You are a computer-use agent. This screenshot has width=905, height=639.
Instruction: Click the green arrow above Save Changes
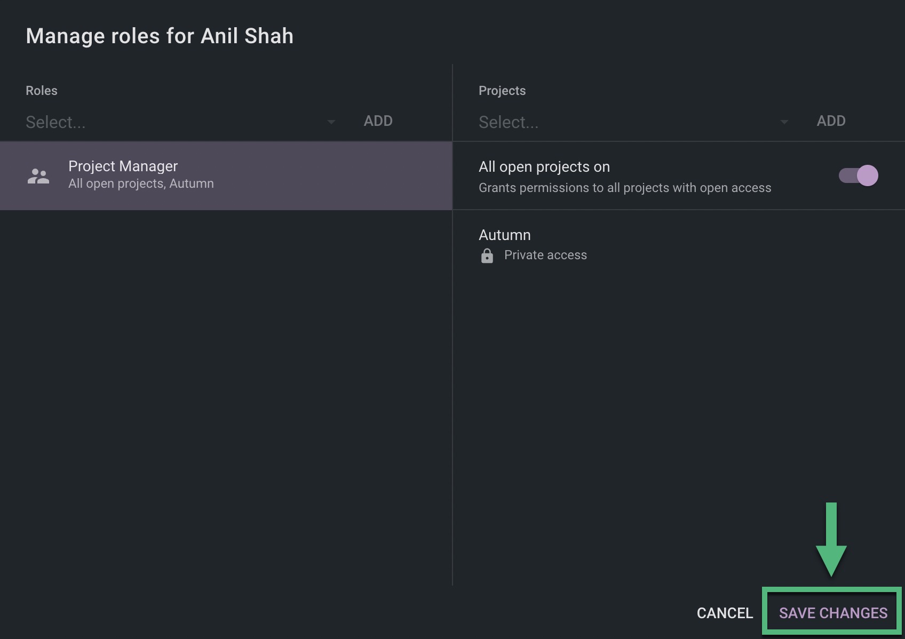tap(831, 540)
